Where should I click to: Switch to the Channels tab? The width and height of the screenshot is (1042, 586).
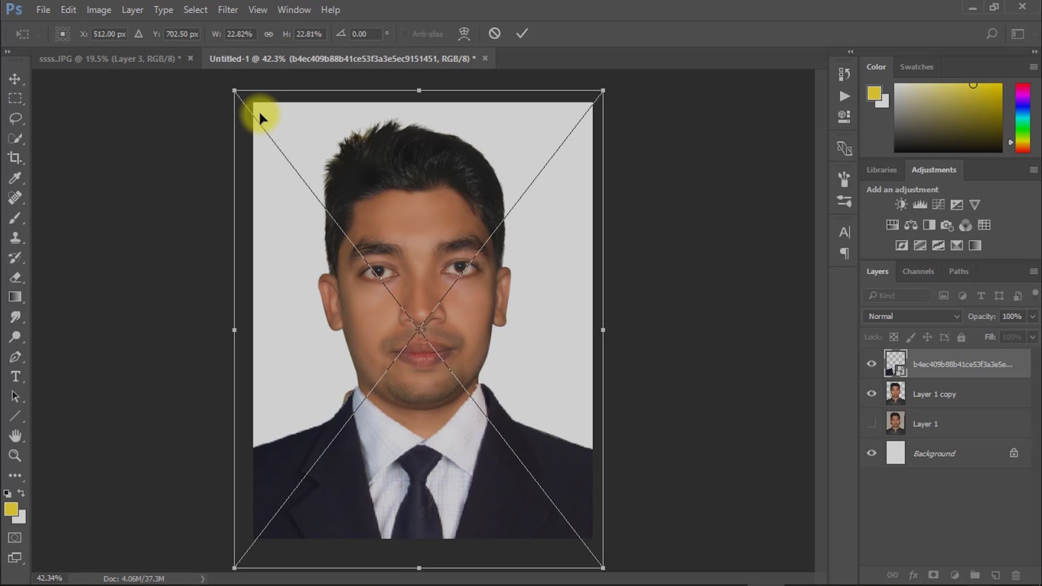pos(918,272)
